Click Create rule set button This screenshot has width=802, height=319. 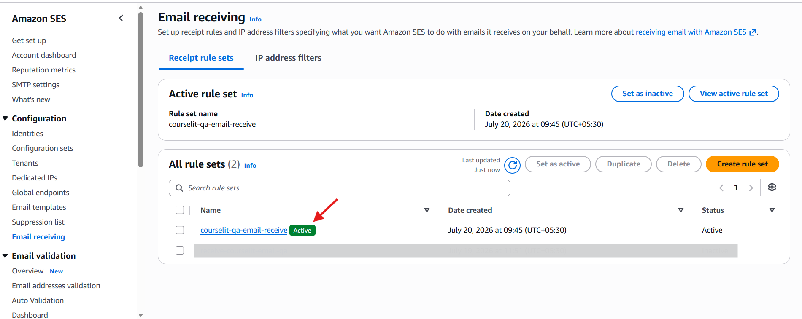(x=742, y=164)
